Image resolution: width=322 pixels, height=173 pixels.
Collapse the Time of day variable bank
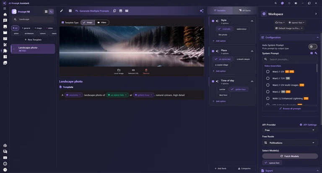252,81
